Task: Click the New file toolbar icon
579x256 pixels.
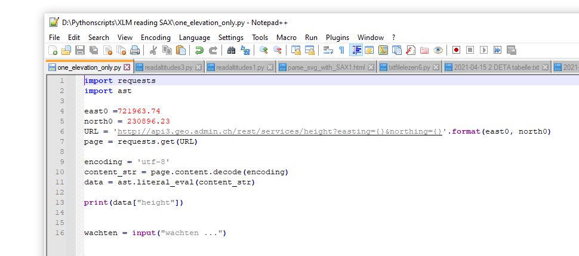Action: click(x=53, y=51)
